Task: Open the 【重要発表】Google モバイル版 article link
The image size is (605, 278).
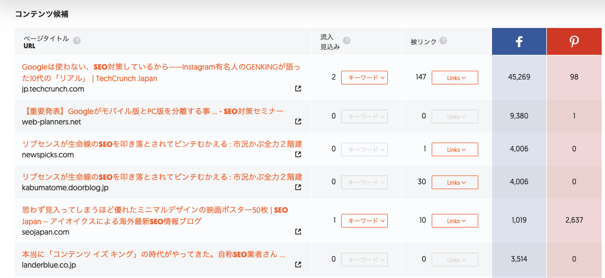Action: [152, 111]
